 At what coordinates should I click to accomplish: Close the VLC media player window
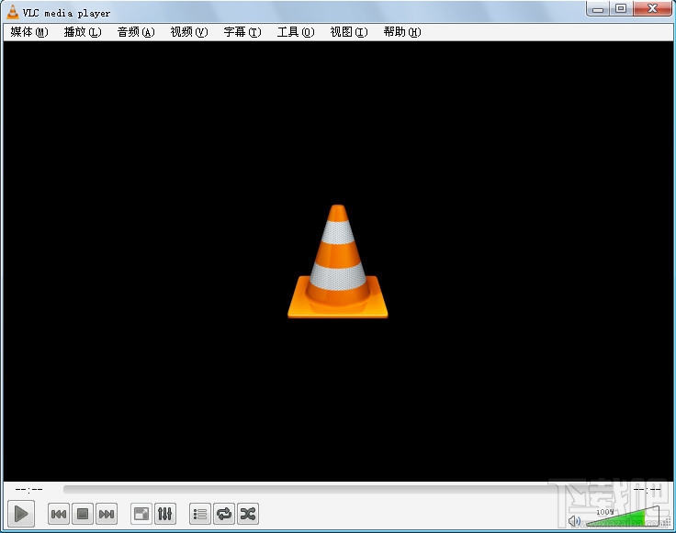pyautogui.click(x=653, y=9)
